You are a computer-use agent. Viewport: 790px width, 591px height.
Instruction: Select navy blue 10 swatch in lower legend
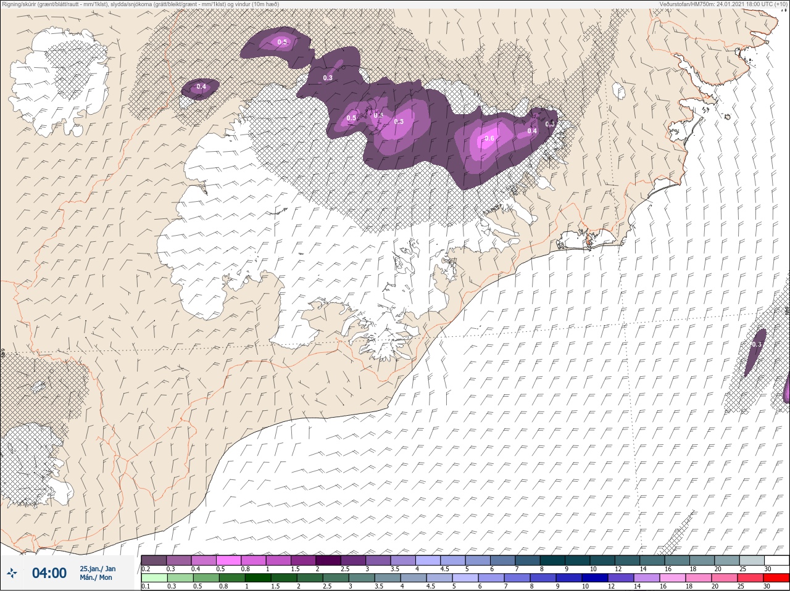595,578
